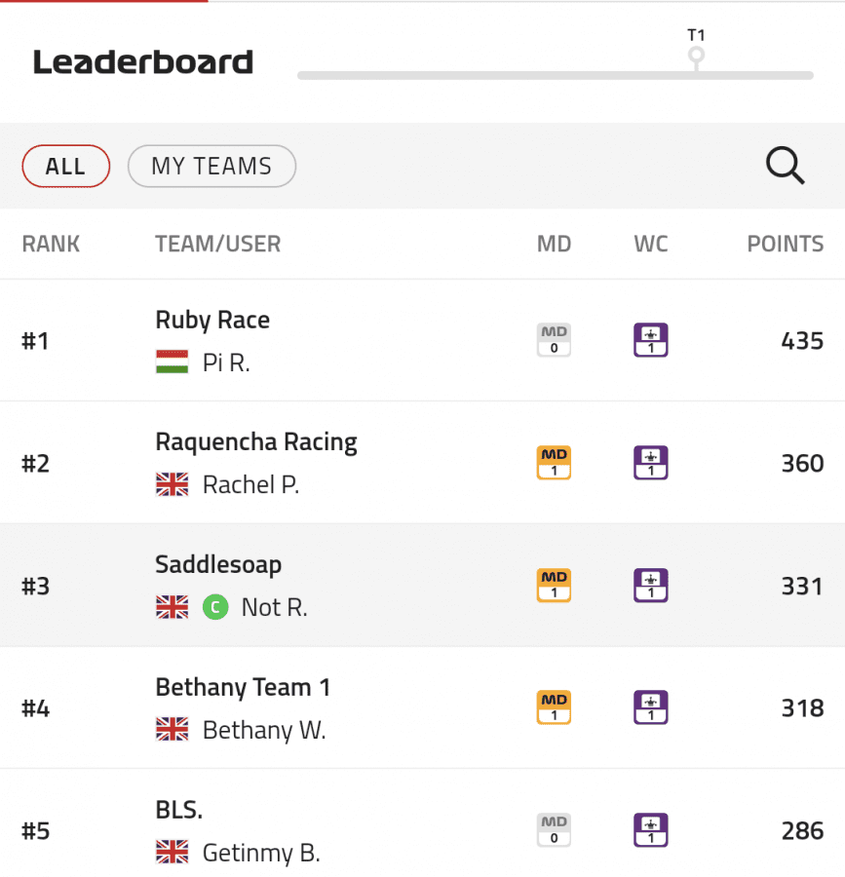This screenshot has width=845, height=877.
Task: Click Ruby Race's grey MD 0 badge
Action: click(x=554, y=340)
